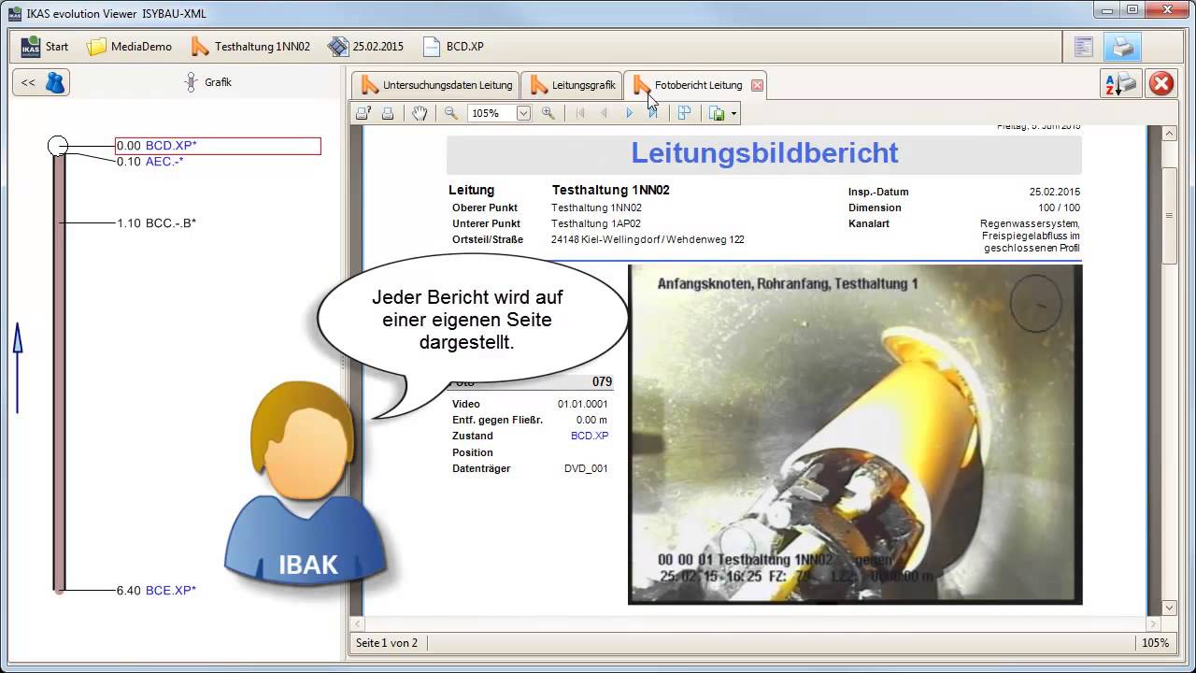Select the hand pan tool
Image resolution: width=1196 pixels, height=673 pixels.
tap(420, 113)
